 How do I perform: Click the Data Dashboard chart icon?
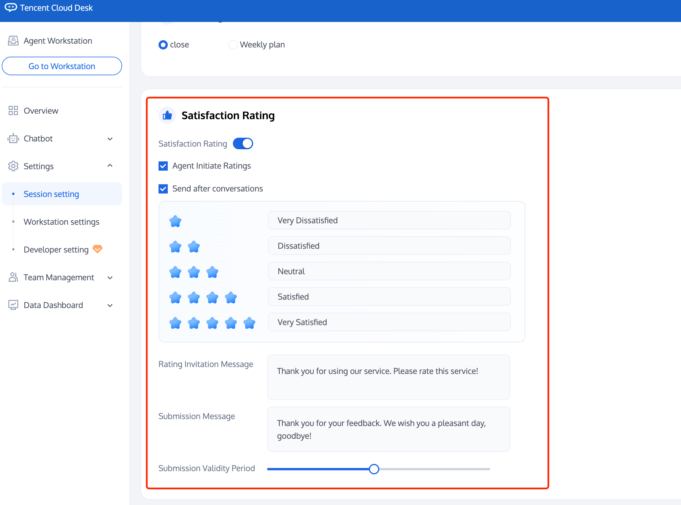(x=13, y=305)
